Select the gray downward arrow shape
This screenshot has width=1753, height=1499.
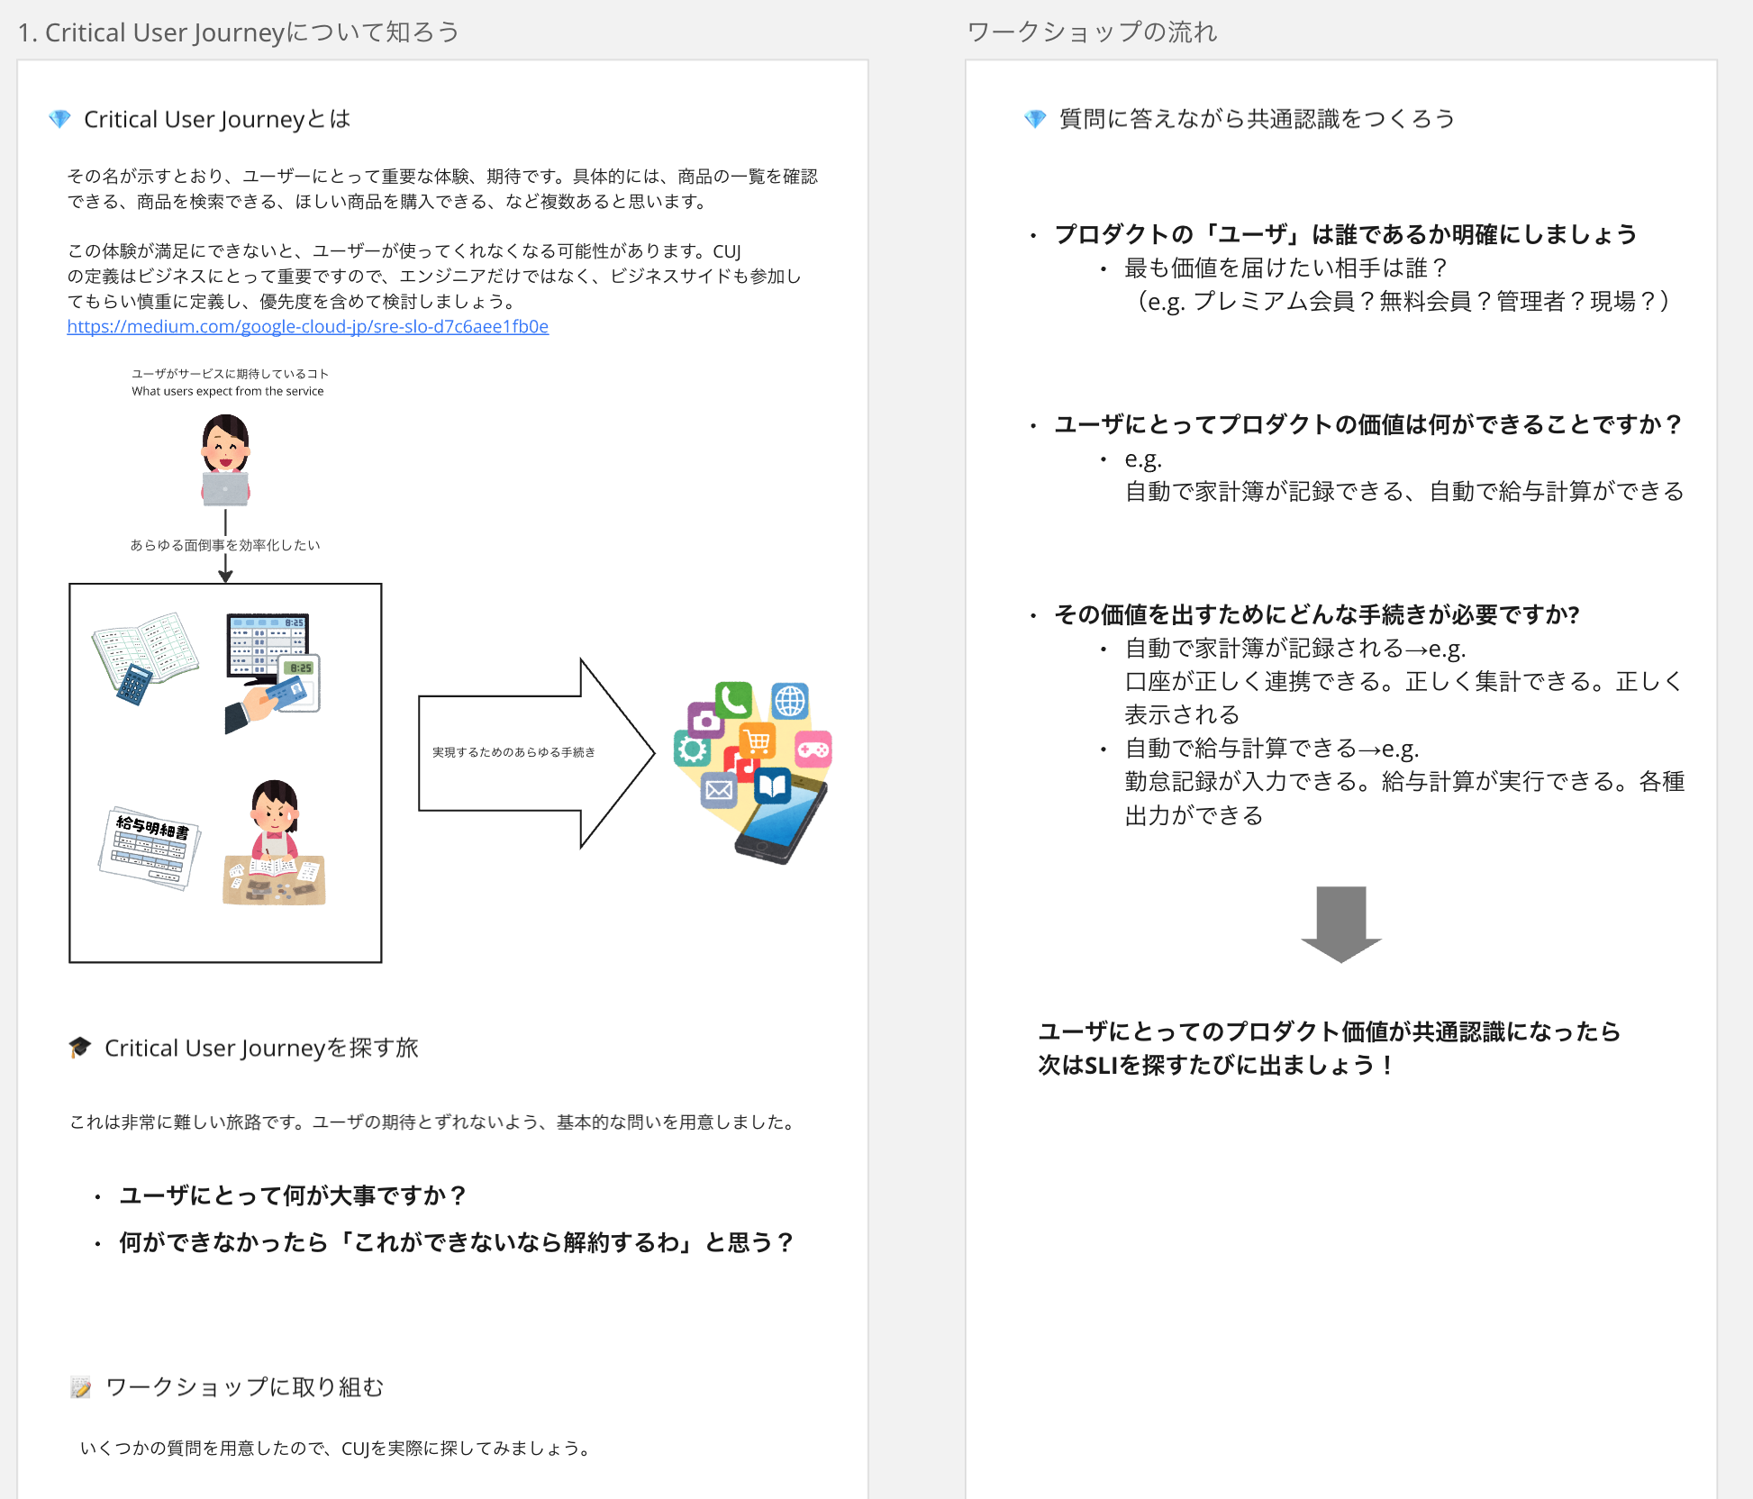pyautogui.click(x=1341, y=924)
